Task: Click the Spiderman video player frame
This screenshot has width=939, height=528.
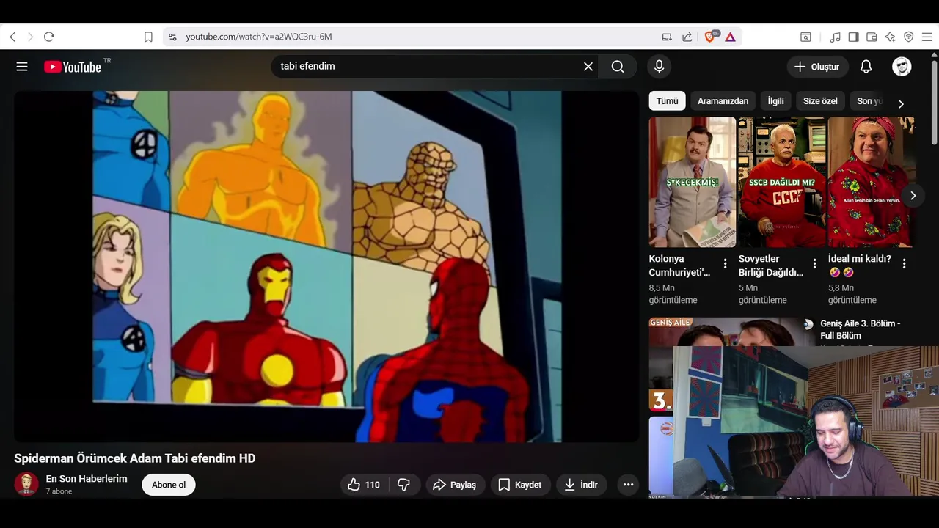Action: click(326, 266)
